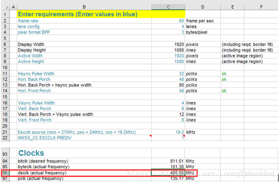
Task: Select bitclk value 811.01
Action: pyautogui.click(x=168, y=161)
